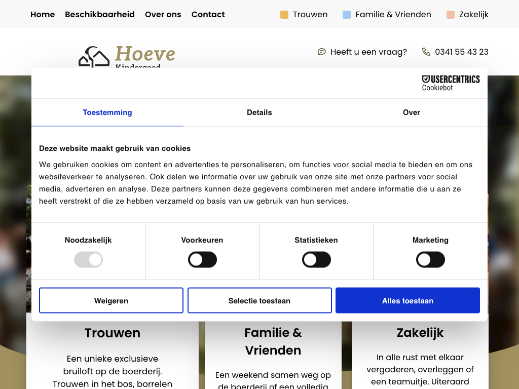The image size is (519, 389).
Task: Click the peach Zakelijk color square
Action: 451,15
